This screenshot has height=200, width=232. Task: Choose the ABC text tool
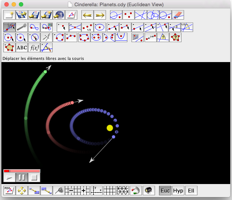coord(22,48)
